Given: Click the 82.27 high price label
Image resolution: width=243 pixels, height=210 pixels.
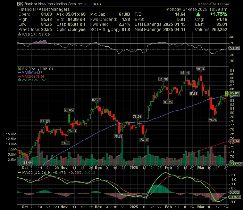Looking at the screenshot, I should [96, 100].
